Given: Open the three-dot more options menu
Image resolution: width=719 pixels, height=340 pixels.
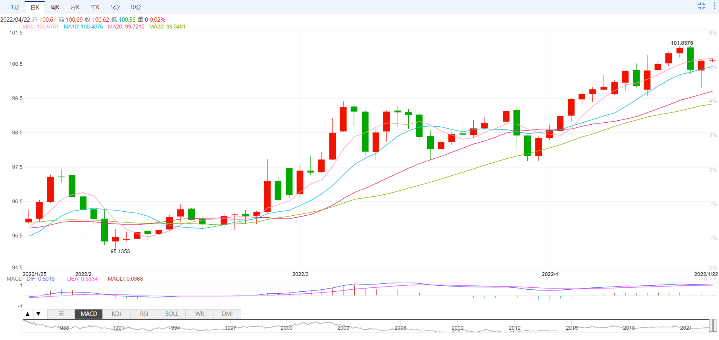Looking at the screenshot, I should tap(714, 6).
